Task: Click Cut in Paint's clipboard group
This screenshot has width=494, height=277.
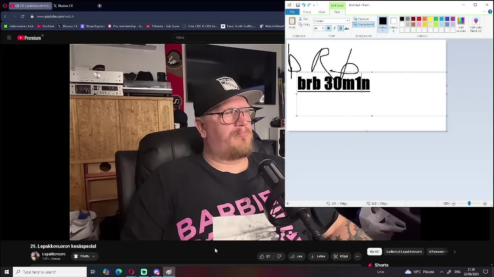Action: point(303,19)
